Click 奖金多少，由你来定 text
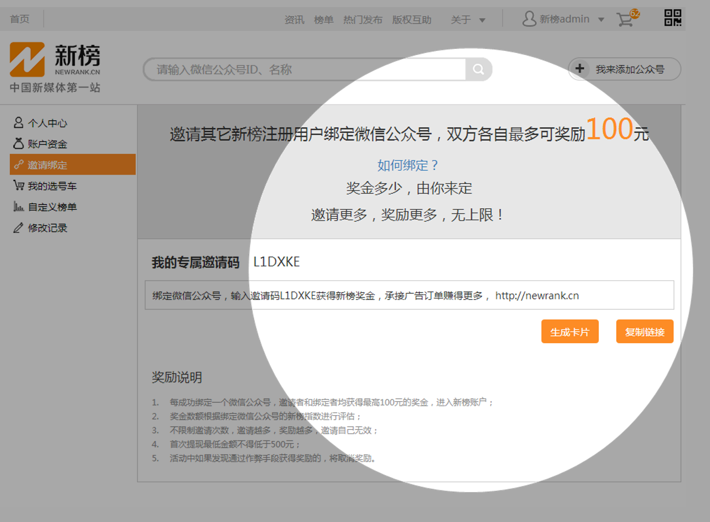The width and height of the screenshot is (710, 522). 409,188
